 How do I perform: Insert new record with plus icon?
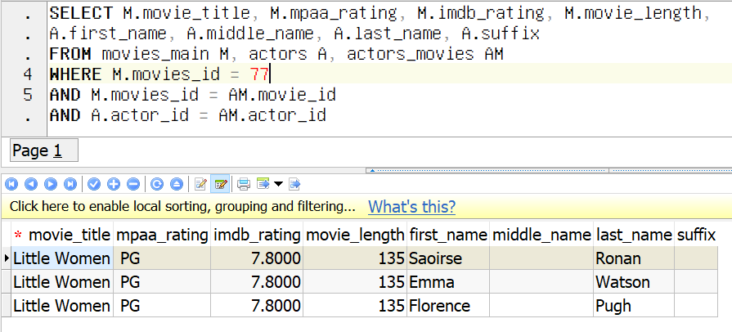pos(114,185)
